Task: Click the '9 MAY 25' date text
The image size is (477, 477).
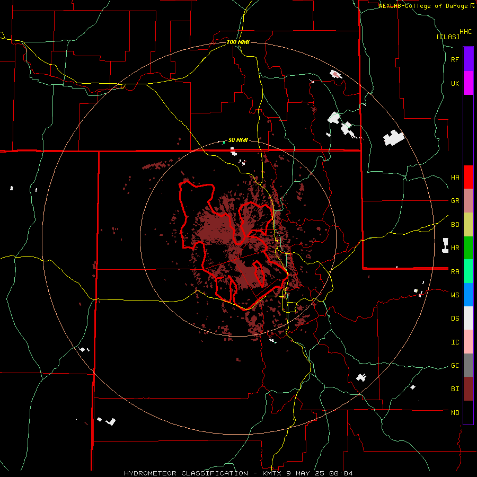Action: [305, 473]
